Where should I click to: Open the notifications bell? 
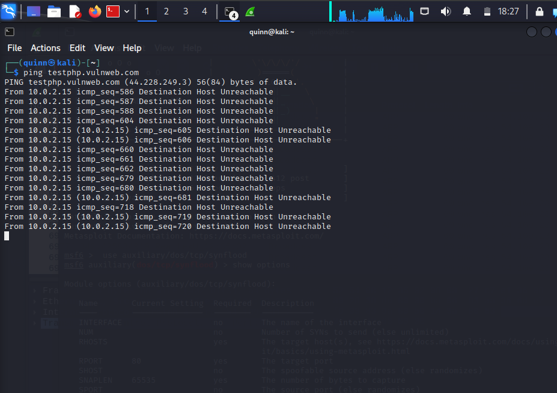(x=467, y=11)
